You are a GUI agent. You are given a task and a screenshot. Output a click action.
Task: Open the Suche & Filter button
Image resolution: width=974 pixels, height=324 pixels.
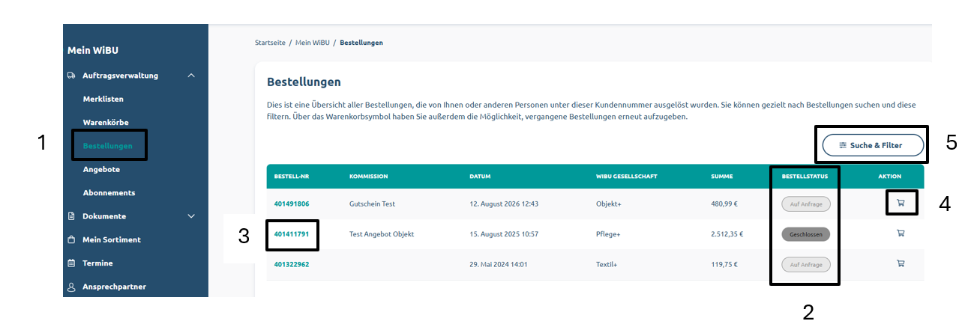click(873, 145)
